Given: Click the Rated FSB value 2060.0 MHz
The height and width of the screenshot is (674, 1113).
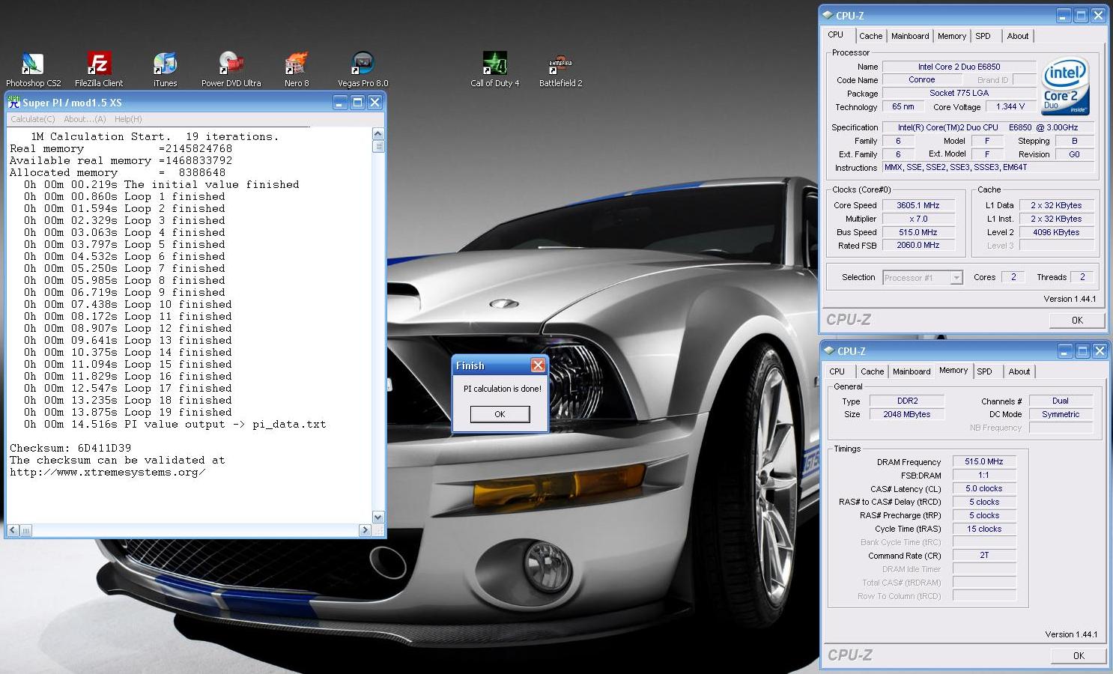Looking at the screenshot, I should click(918, 245).
